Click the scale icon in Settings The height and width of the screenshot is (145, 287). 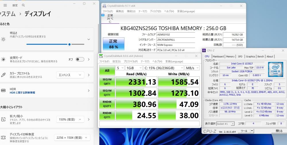(x=3, y=120)
